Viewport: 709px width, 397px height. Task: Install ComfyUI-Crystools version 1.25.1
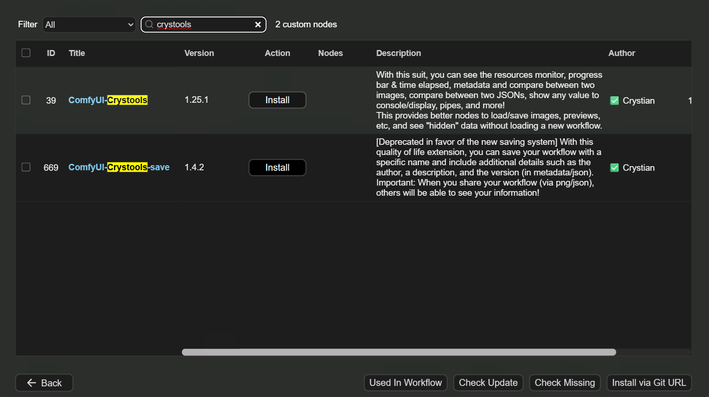point(277,100)
